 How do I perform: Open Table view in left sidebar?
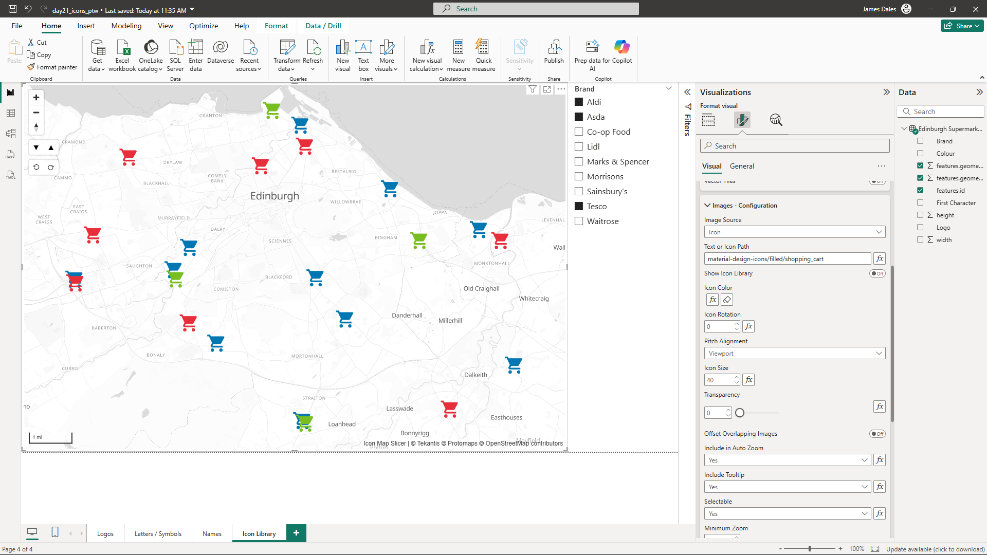pos(11,113)
